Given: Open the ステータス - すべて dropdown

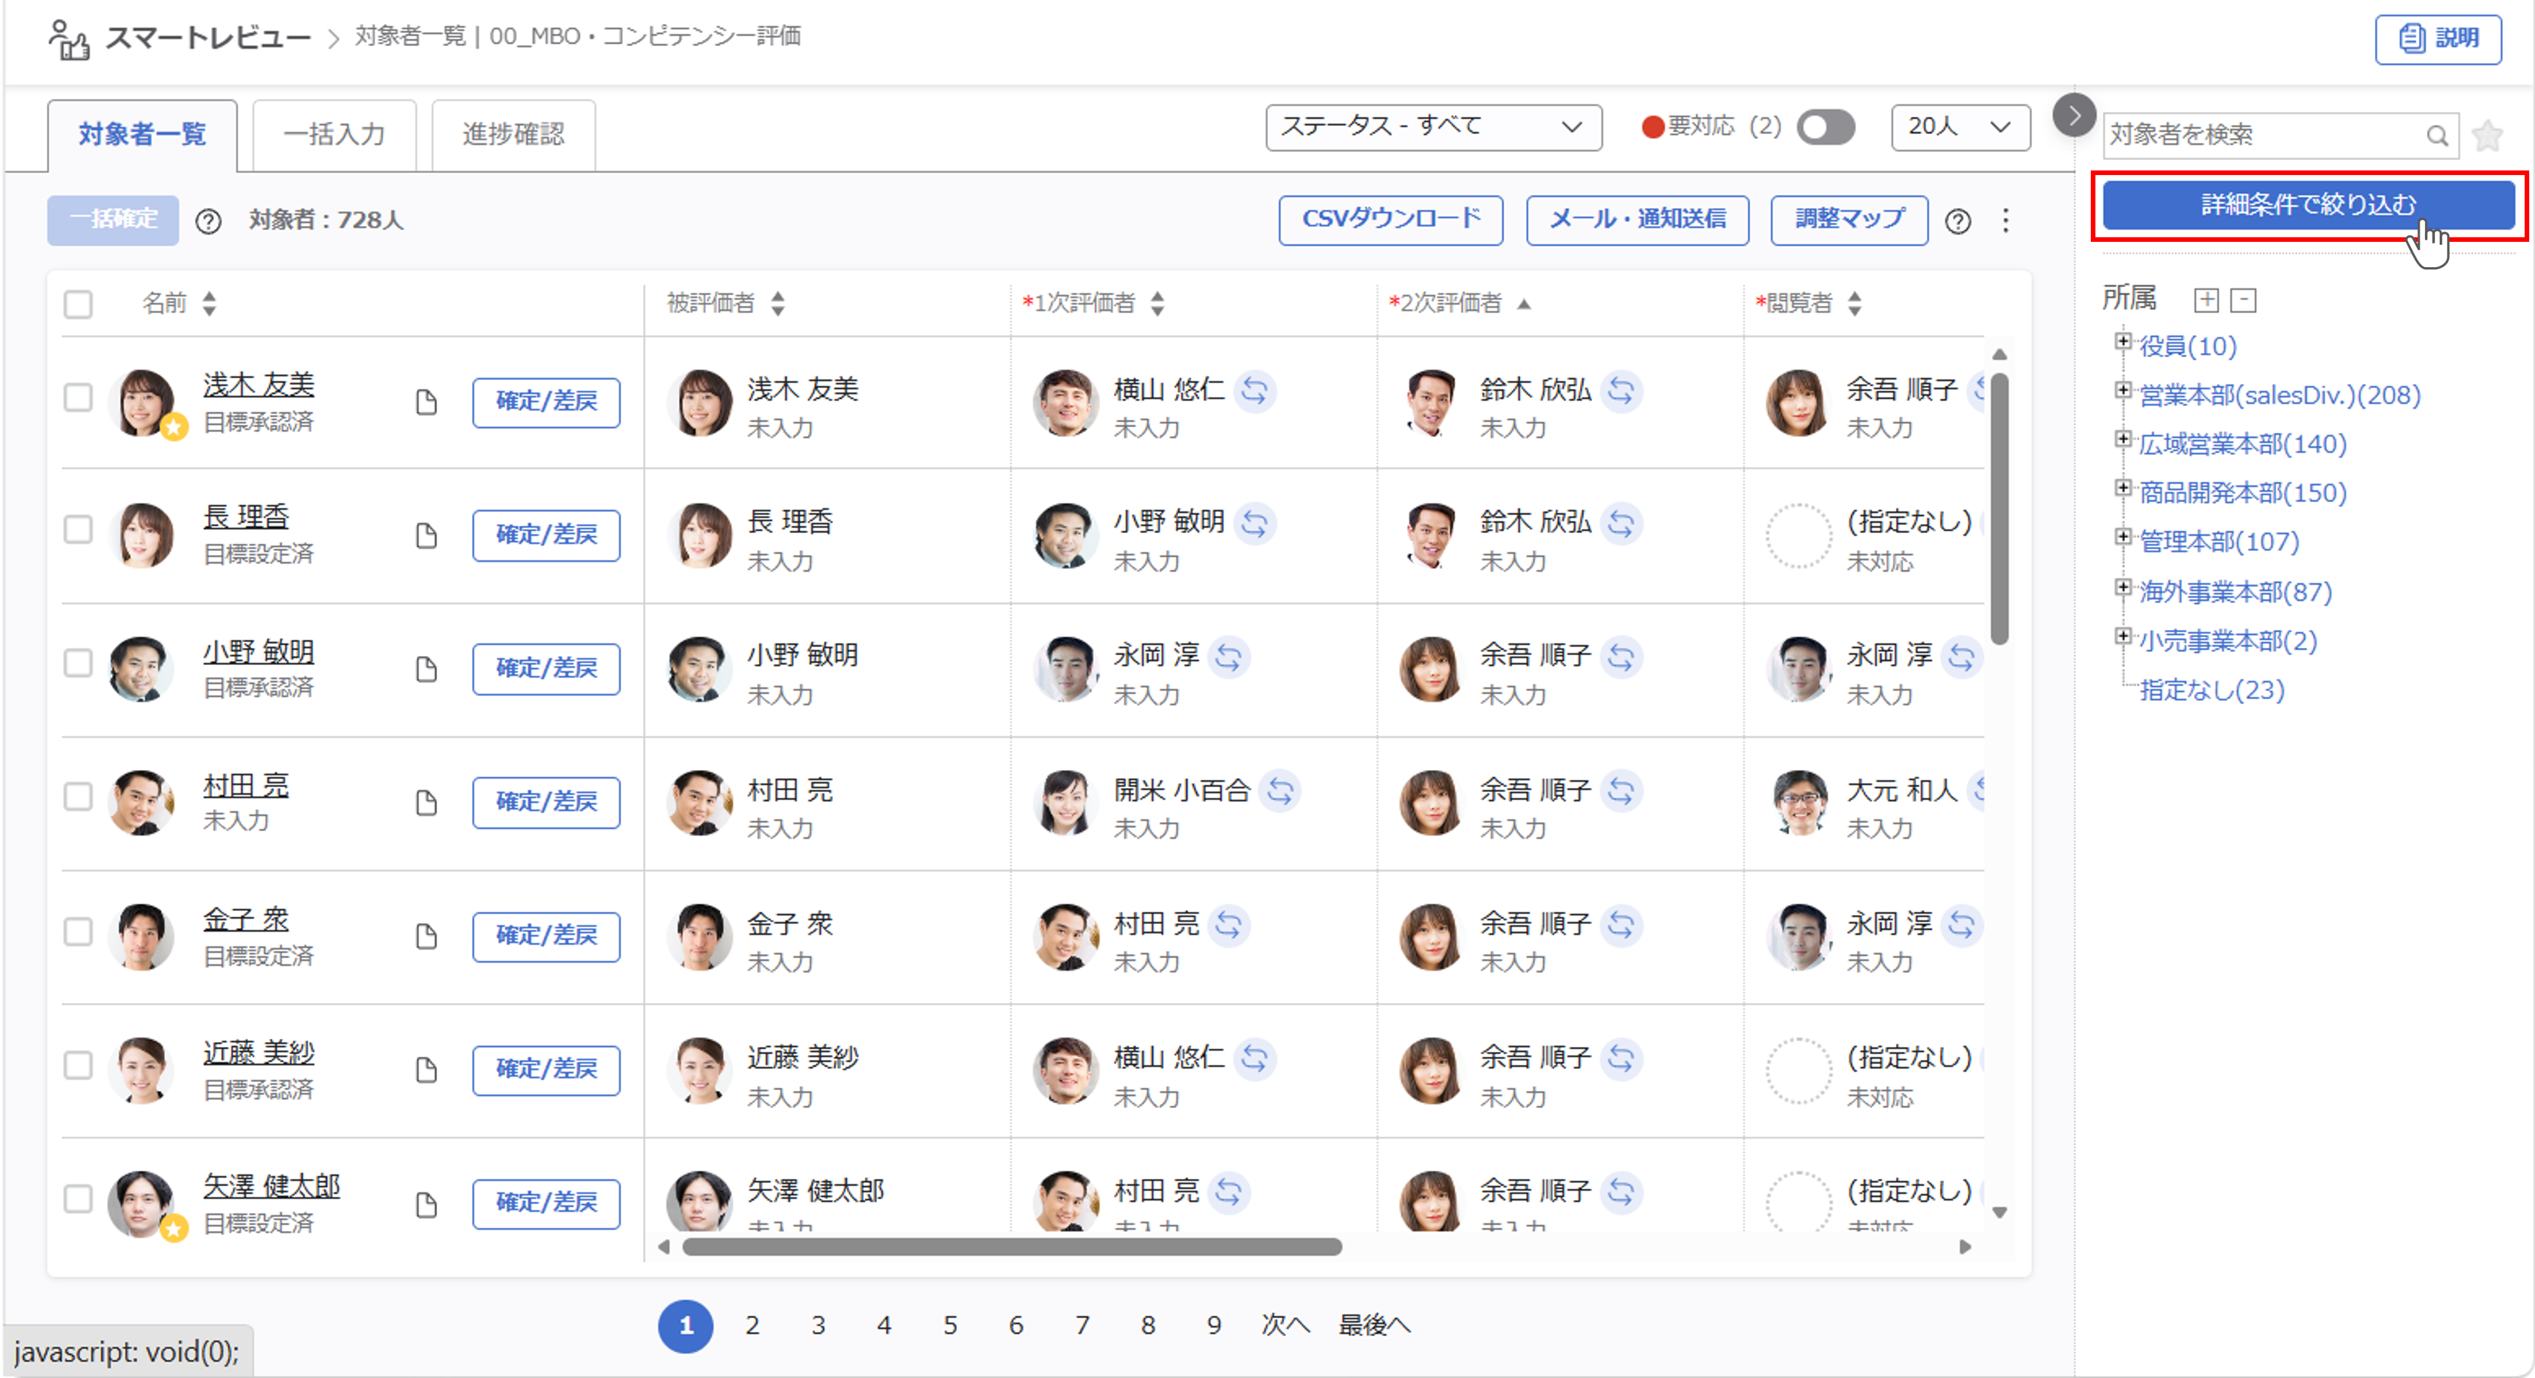Looking at the screenshot, I should tap(1433, 128).
